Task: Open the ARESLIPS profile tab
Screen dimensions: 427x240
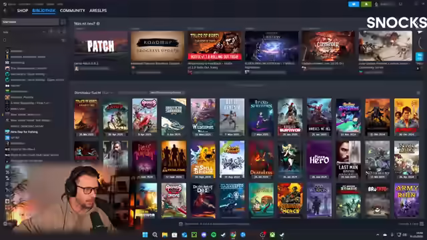Action: [x=98, y=11]
